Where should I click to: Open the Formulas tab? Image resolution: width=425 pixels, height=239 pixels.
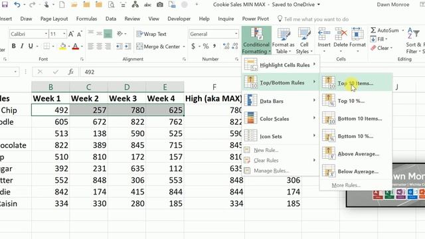click(x=86, y=19)
